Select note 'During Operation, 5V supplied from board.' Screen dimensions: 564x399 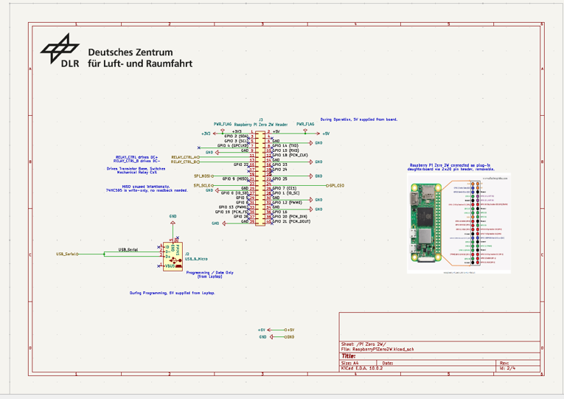click(x=359, y=119)
